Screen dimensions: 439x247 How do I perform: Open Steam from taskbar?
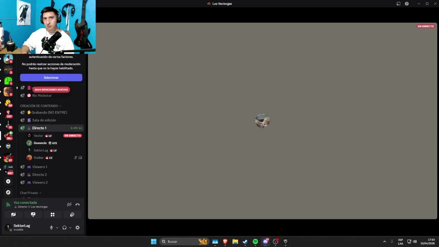245,242
